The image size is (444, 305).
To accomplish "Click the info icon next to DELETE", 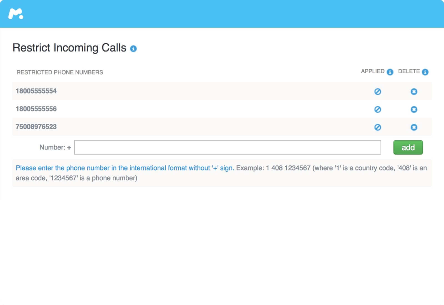I will [425, 72].
